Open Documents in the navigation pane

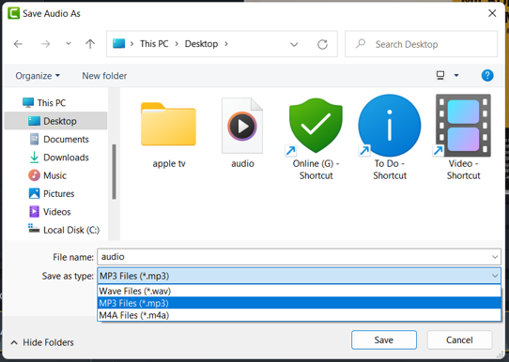(66, 140)
